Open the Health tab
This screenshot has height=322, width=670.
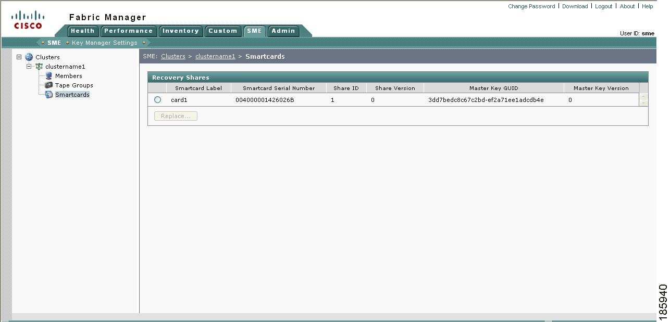click(83, 31)
